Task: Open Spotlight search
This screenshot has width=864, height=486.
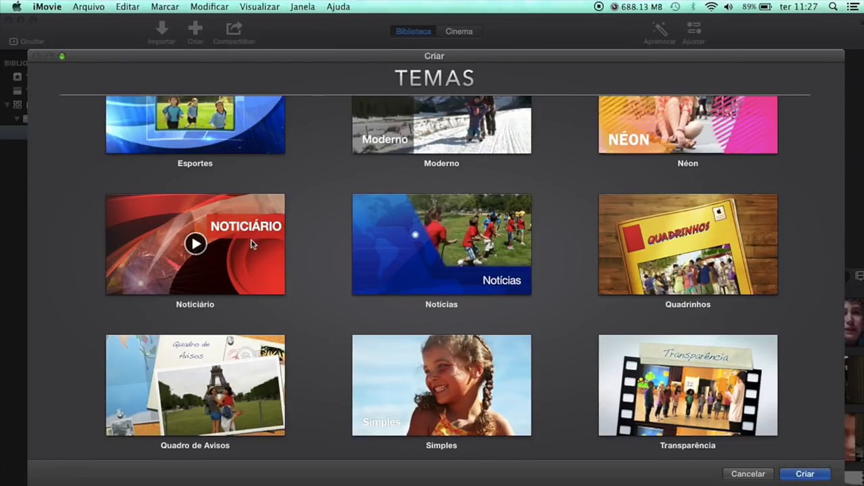Action: (833, 7)
